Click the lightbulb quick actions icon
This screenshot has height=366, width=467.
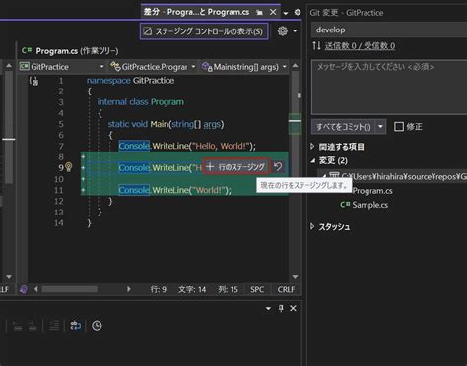click(x=68, y=167)
